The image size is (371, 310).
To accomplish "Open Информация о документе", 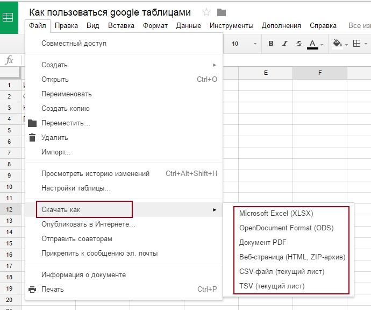I will coord(124,274).
